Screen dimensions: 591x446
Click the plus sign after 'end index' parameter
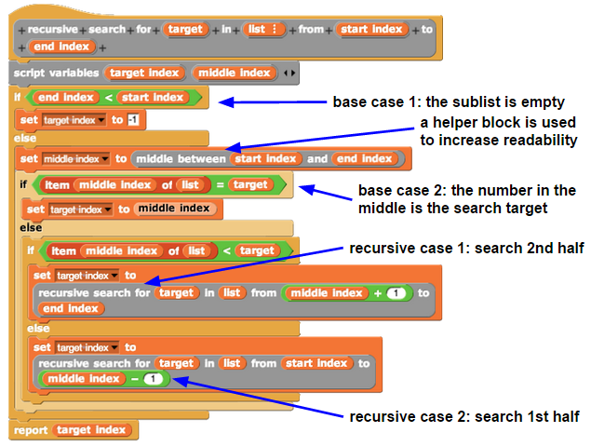pos(102,47)
